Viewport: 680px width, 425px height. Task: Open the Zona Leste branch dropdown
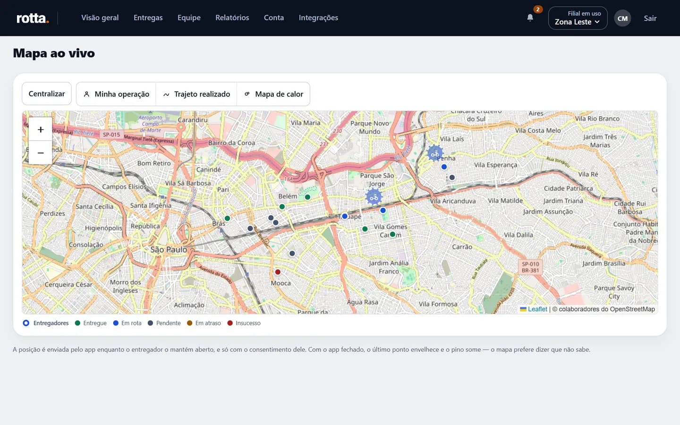578,18
